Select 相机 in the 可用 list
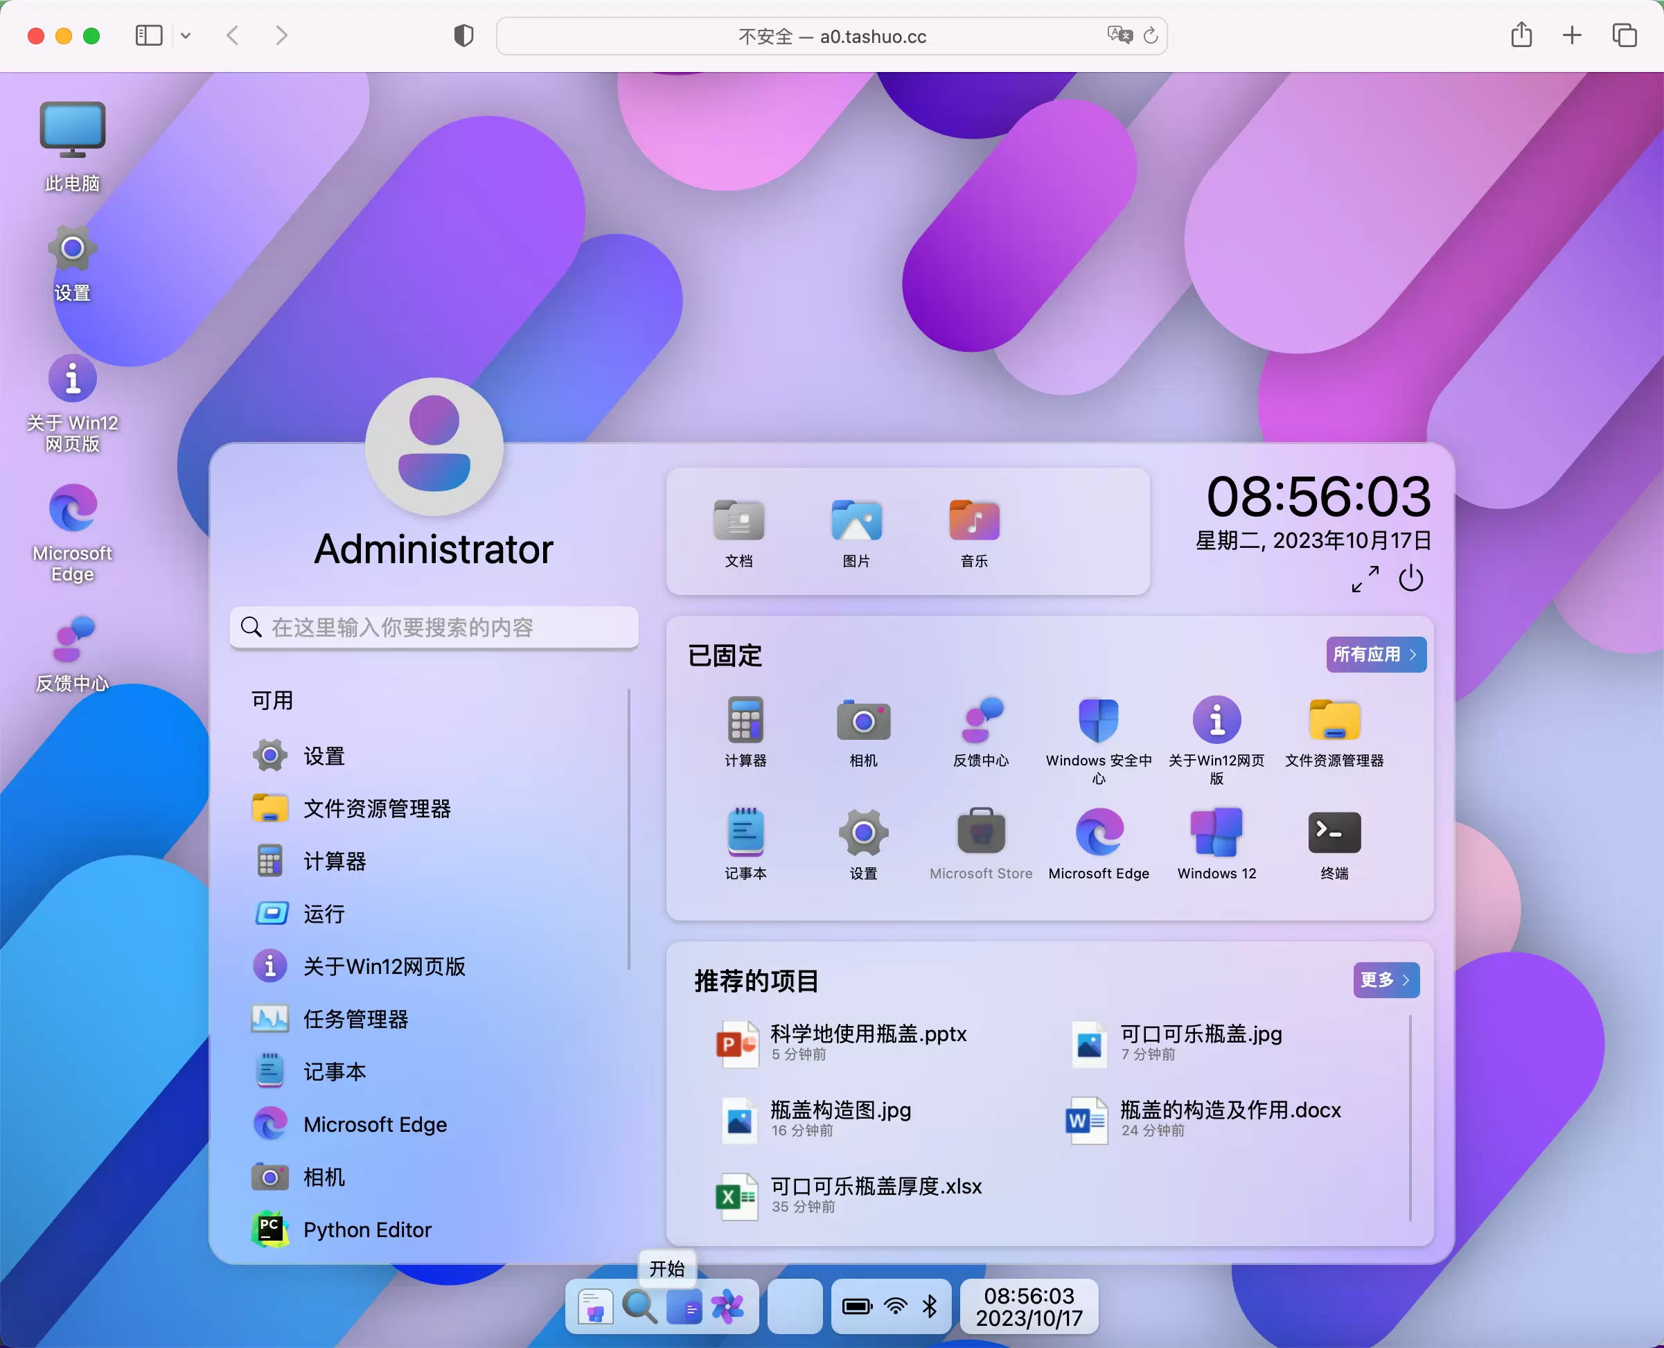Screen dimensions: 1664x1348 click(436, 1178)
